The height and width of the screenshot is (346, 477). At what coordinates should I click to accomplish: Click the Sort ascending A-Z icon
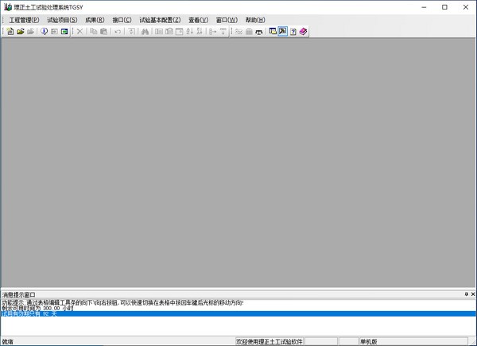coord(189,32)
